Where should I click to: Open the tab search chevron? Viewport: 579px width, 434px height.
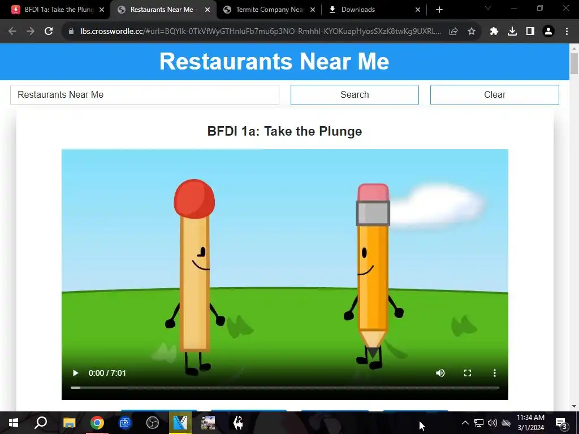[488, 8]
